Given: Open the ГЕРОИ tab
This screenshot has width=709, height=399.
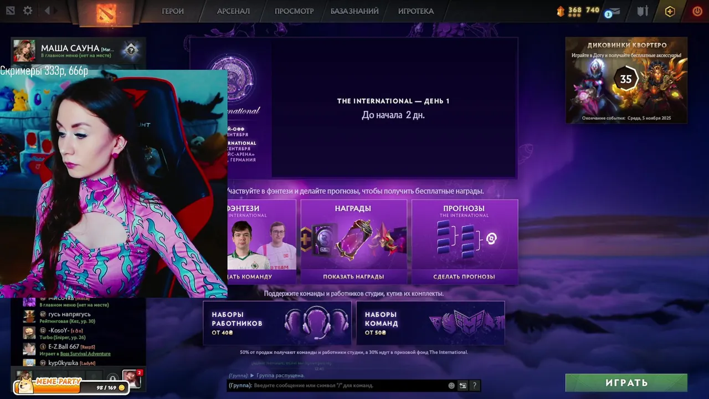Looking at the screenshot, I should click(x=173, y=11).
